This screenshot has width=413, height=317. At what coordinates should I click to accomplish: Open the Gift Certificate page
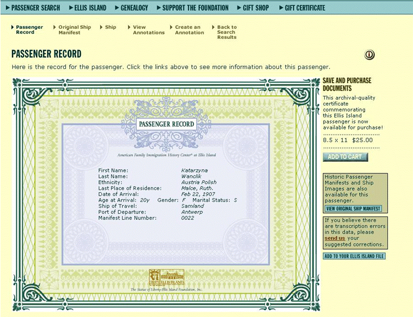pos(302,8)
